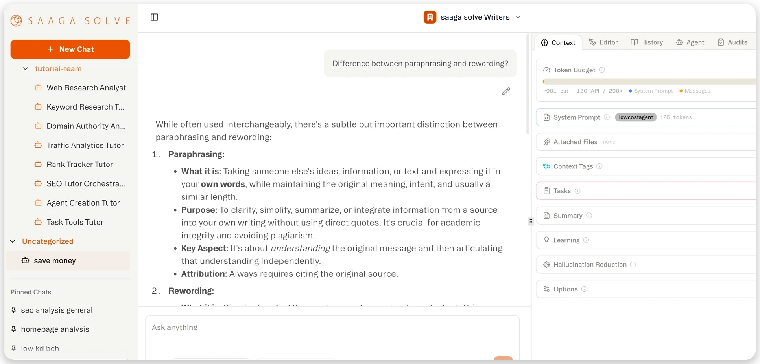Click the edit pencil on the question message
760x364 pixels.
point(506,91)
